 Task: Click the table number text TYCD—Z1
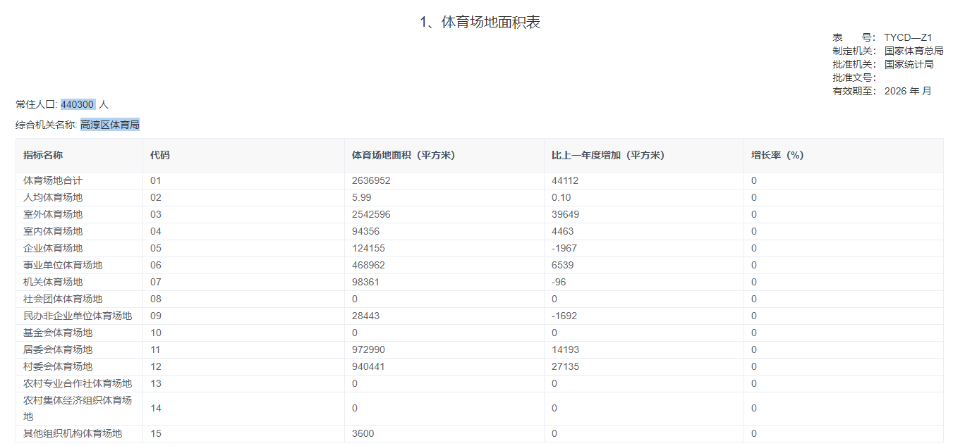908,37
